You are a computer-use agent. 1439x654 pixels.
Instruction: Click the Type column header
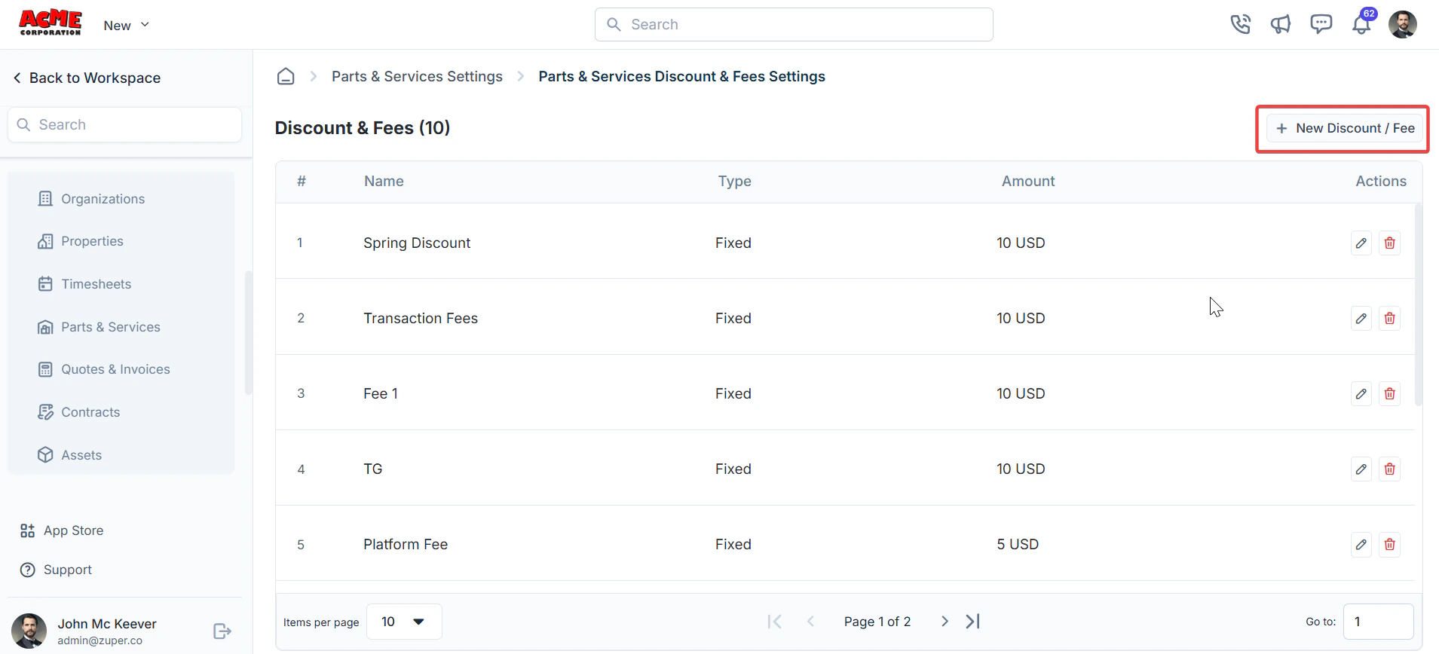tap(735, 181)
